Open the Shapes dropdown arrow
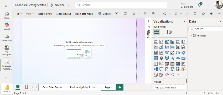The width and height of the screenshot is (223, 95). (x=158, y=14)
